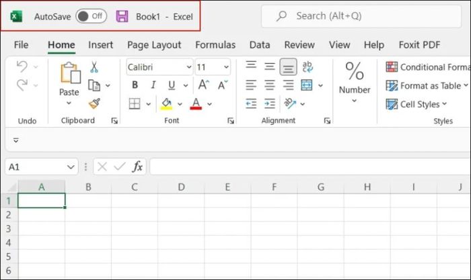Apply the yellow Fill Color swatch
Screen dimensions: 471x280
166,103
